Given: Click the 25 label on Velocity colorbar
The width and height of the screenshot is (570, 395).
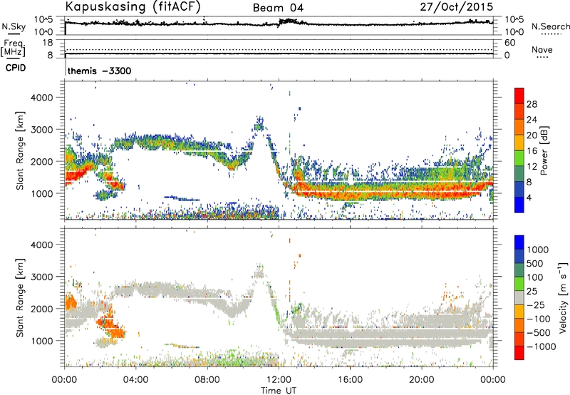Looking at the screenshot, I should tap(532, 292).
